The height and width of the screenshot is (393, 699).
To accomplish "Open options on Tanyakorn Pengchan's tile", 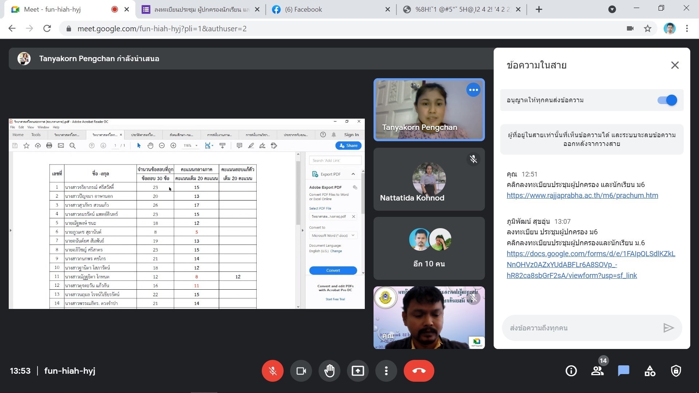I will click(473, 90).
